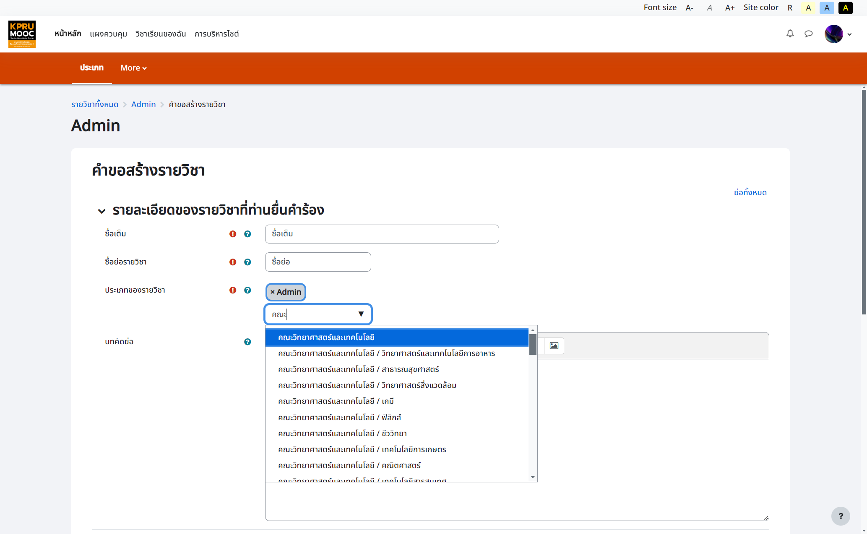Click the required icon beside ประเภทของรายวิชา

click(x=233, y=291)
